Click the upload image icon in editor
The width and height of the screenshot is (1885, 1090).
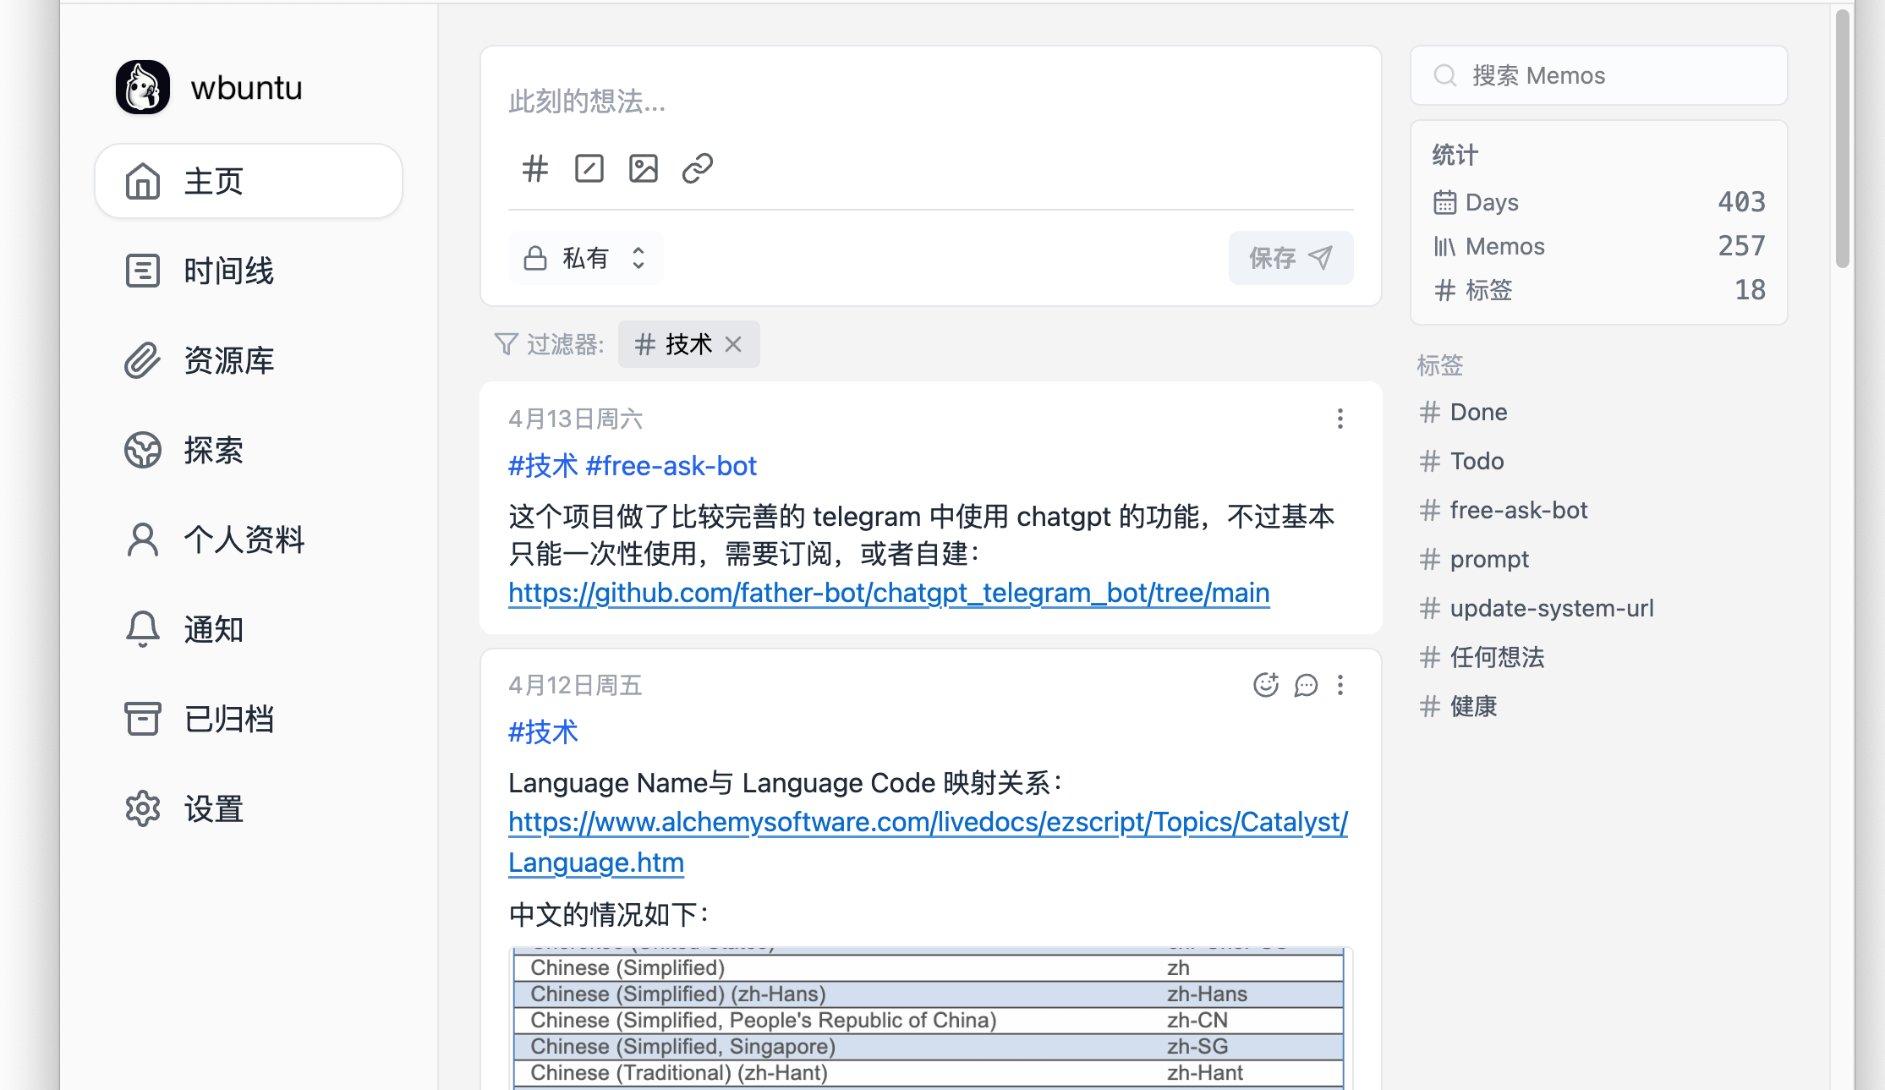pos(643,168)
